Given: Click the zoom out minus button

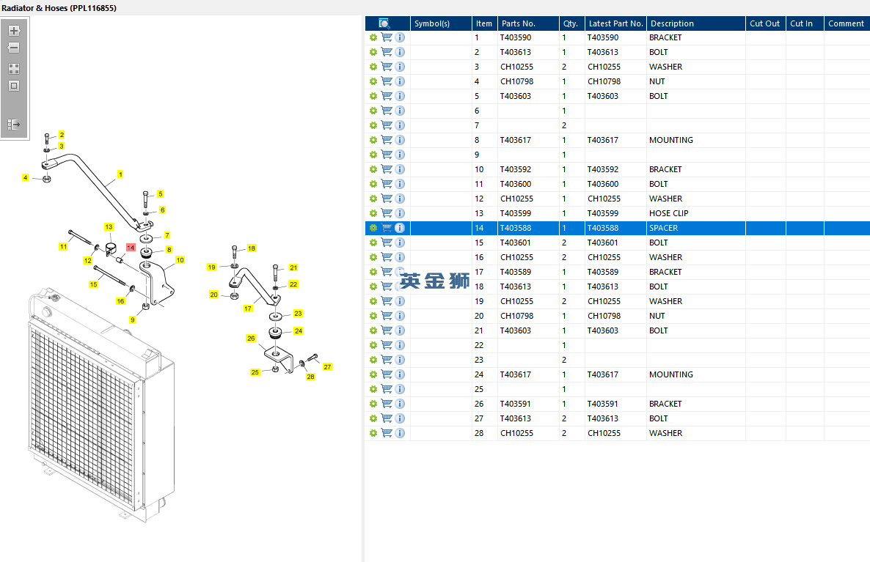Looking at the screenshot, I should [x=14, y=48].
